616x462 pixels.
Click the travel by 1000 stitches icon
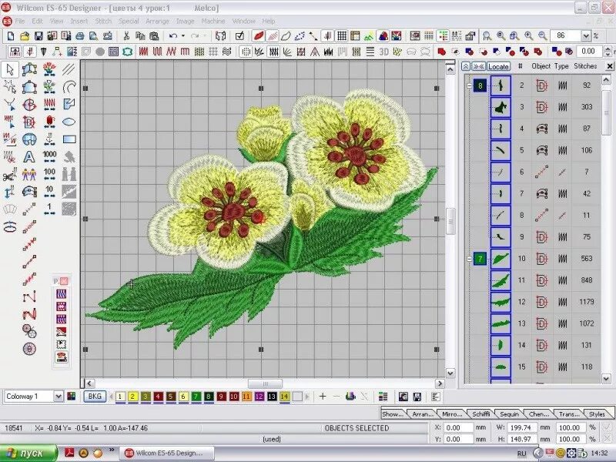point(49,156)
